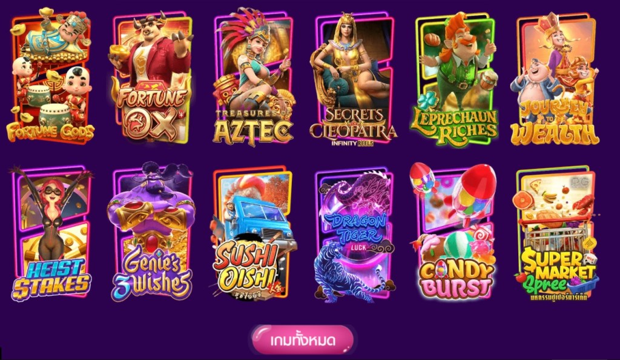Open the Supermarket Spree game
The image size is (620, 360).
coord(556,233)
